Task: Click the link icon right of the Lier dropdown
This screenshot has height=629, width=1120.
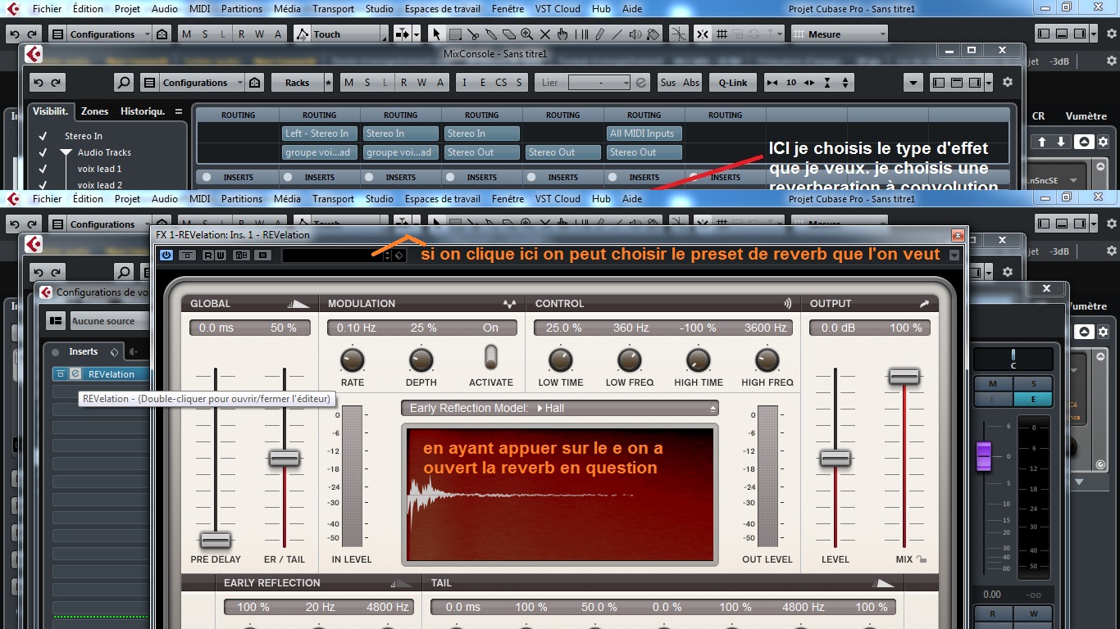Action: pos(641,83)
